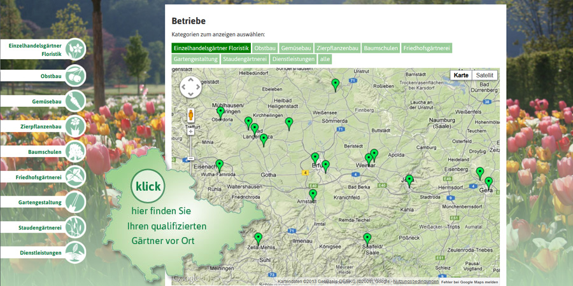
Task: Open the Dienstleistungen sidebar link
Action: coord(41,253)
